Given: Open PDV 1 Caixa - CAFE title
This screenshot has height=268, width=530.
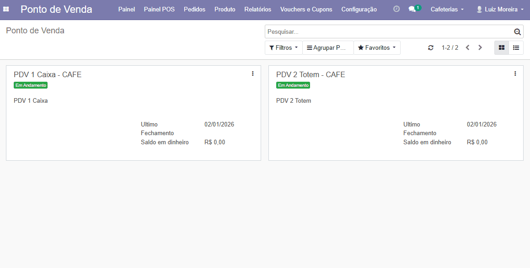Looking at the screenshot, I should tap(48, 74).
